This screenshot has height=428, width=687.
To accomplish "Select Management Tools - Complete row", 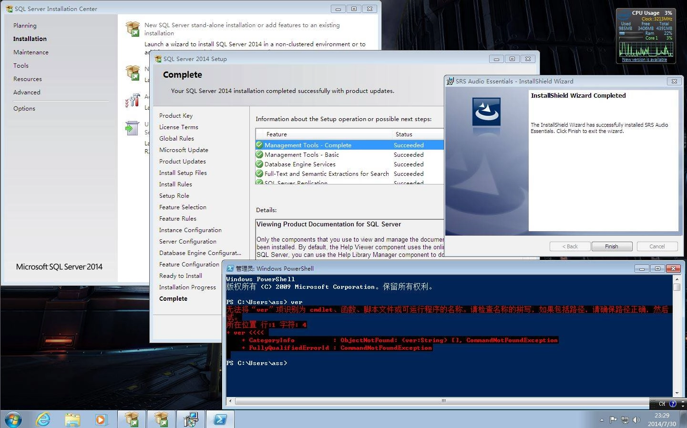I will [x=349, y=145].
